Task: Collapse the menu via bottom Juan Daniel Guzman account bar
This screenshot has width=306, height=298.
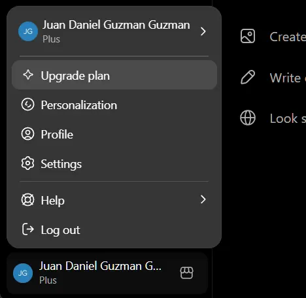Action: pyautogui.click(x=107, y=273)
